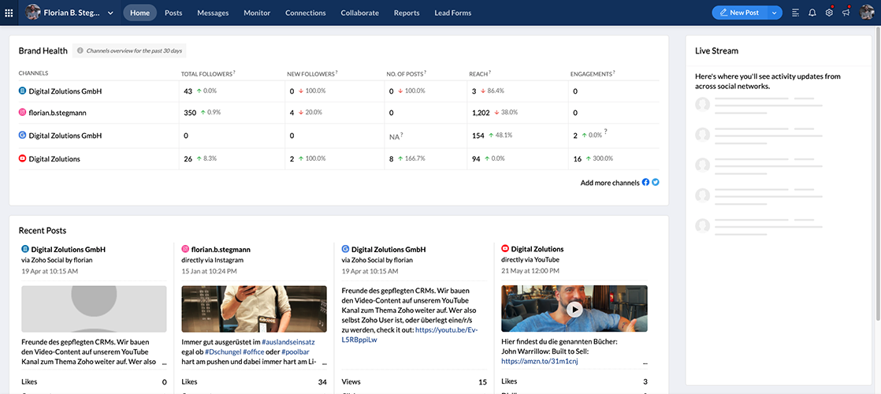This screenshot has height=394, width=881.
Task: Open the announcements megaphone icon
Action: [846, 13]
